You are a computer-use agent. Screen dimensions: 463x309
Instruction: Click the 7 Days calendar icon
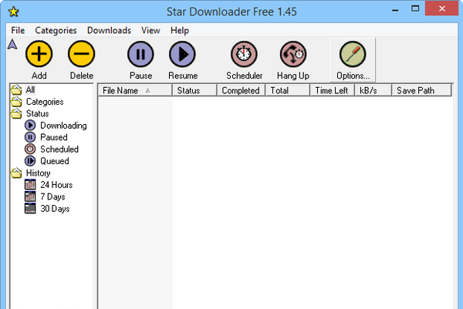coord(30,196)
